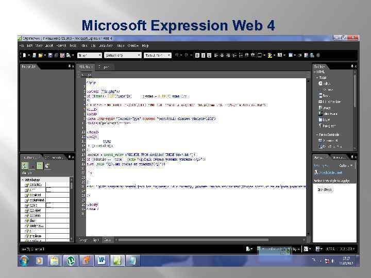The height and width of the screenshot is (278, 371).
Task: Click the Bullets list icon
Action: [x=241, y=55]
